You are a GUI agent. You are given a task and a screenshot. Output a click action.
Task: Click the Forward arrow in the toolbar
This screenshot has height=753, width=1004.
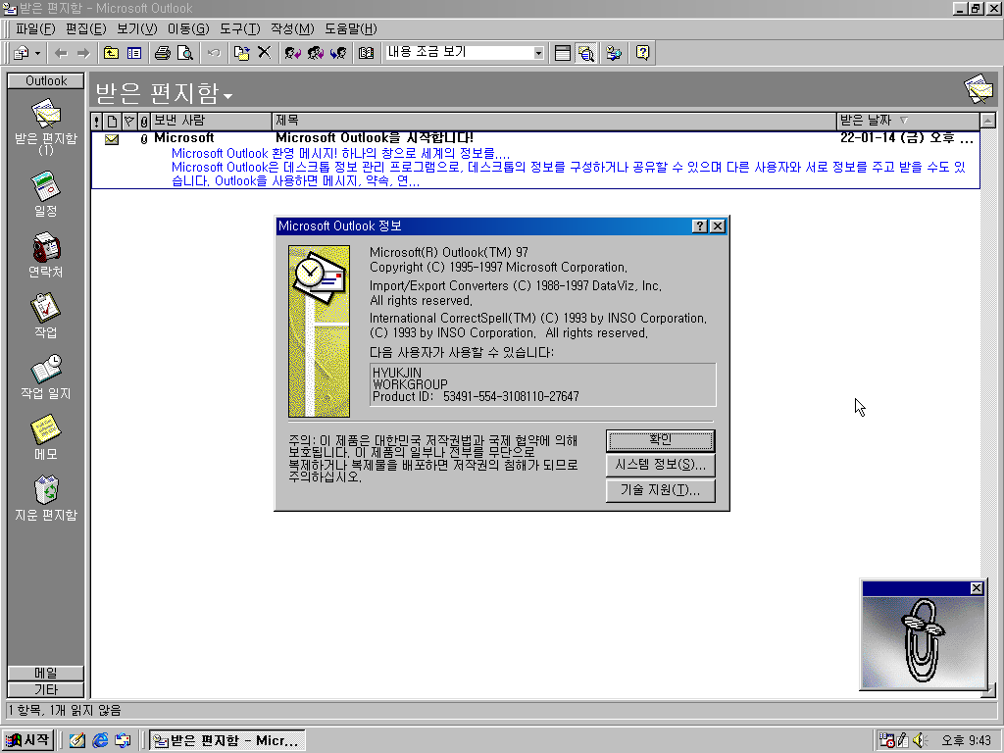83,53
